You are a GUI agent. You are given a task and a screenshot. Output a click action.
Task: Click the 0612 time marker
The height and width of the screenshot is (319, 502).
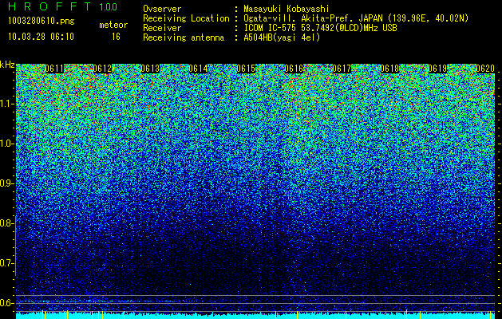tap(102, 69)
